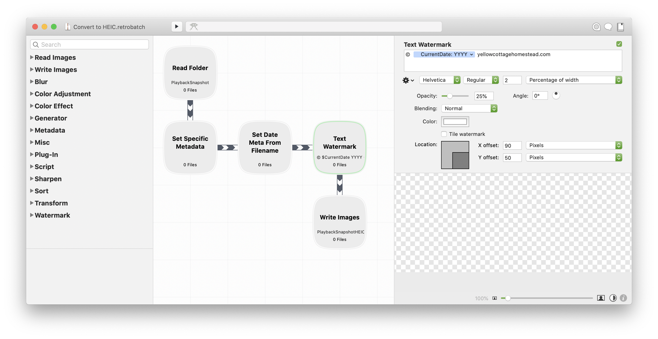The height and width of the screenshot is (339, 658).
Task: Open the Regular font style dropdown
Action: pos(481,80)
